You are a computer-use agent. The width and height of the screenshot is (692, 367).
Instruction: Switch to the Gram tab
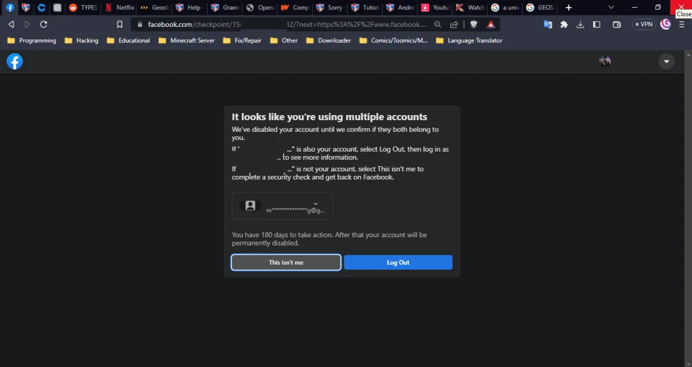click(x=225, y=8)
